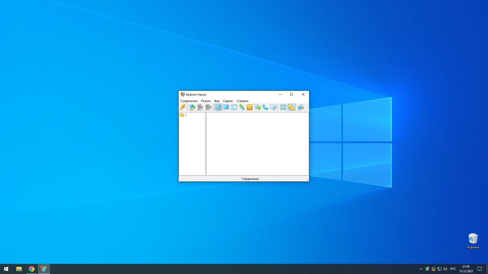Viewport: 488px width, 274px height.
Task: Click the Scan for Radmin Servers icon
Action: (301, 107)
